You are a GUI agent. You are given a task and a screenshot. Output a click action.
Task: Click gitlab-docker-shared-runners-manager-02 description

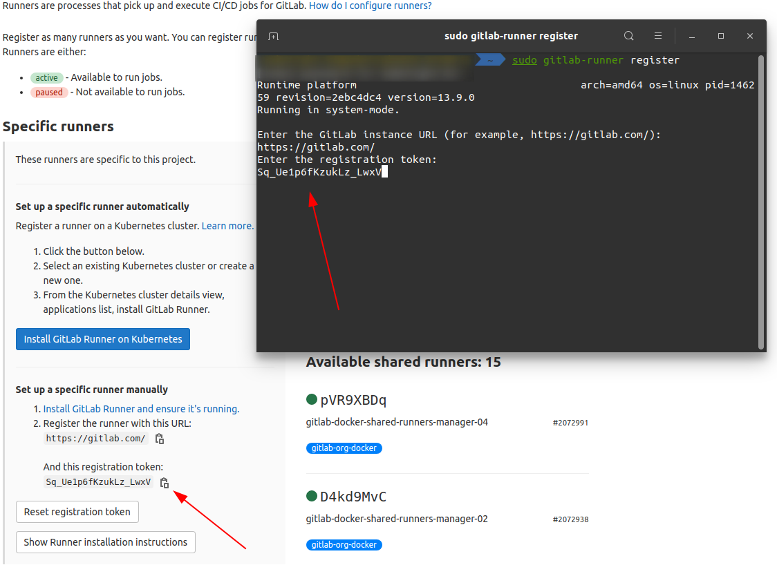coord(397,519)
